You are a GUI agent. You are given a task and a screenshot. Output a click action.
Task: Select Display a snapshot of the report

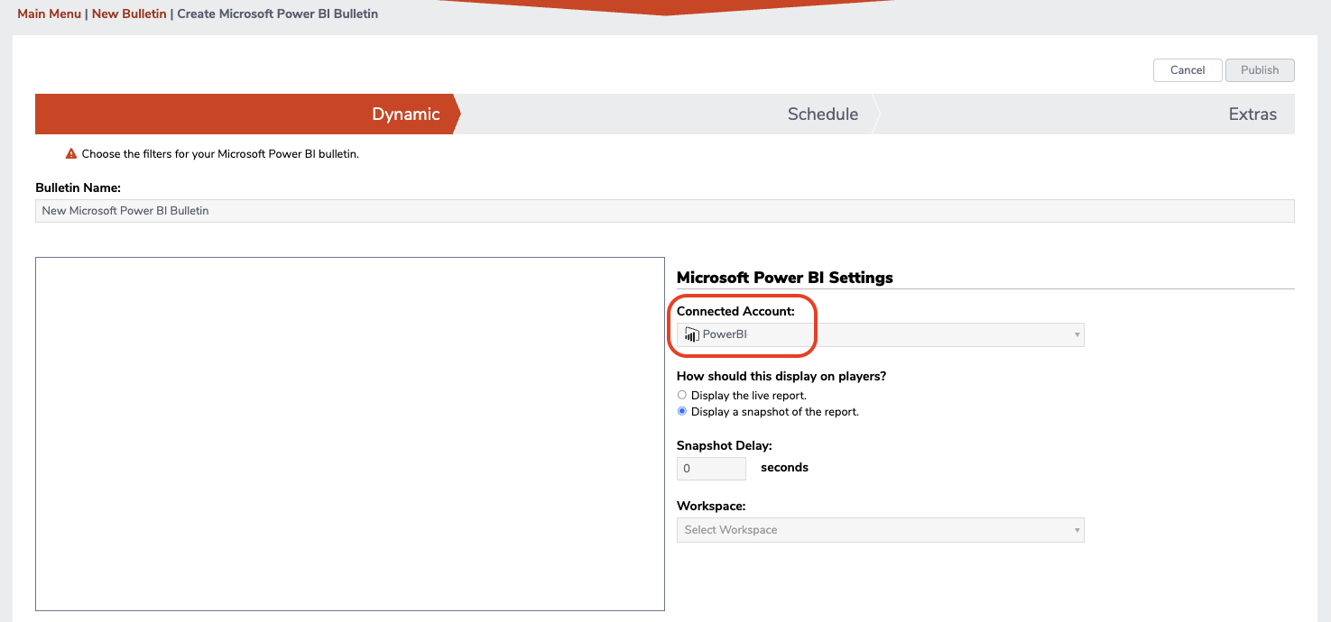pos(682,411)
